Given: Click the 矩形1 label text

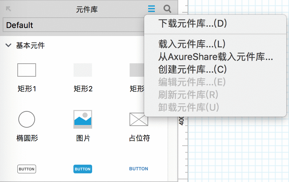Looking at the screenshot, I should [x=27, y=89].
